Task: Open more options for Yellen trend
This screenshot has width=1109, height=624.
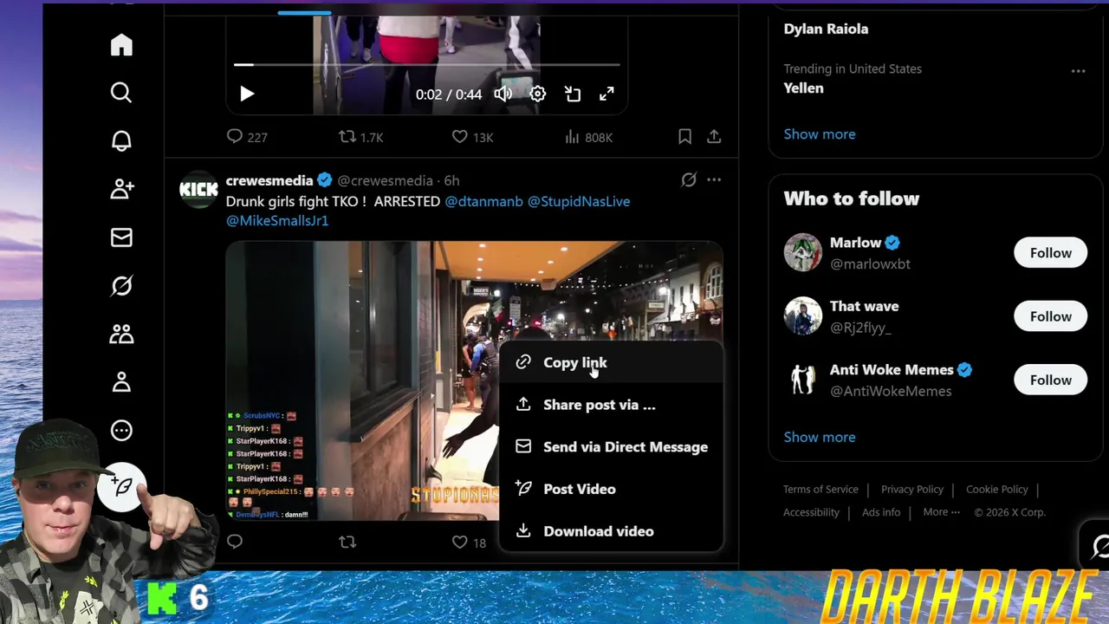Action: 1078,71
